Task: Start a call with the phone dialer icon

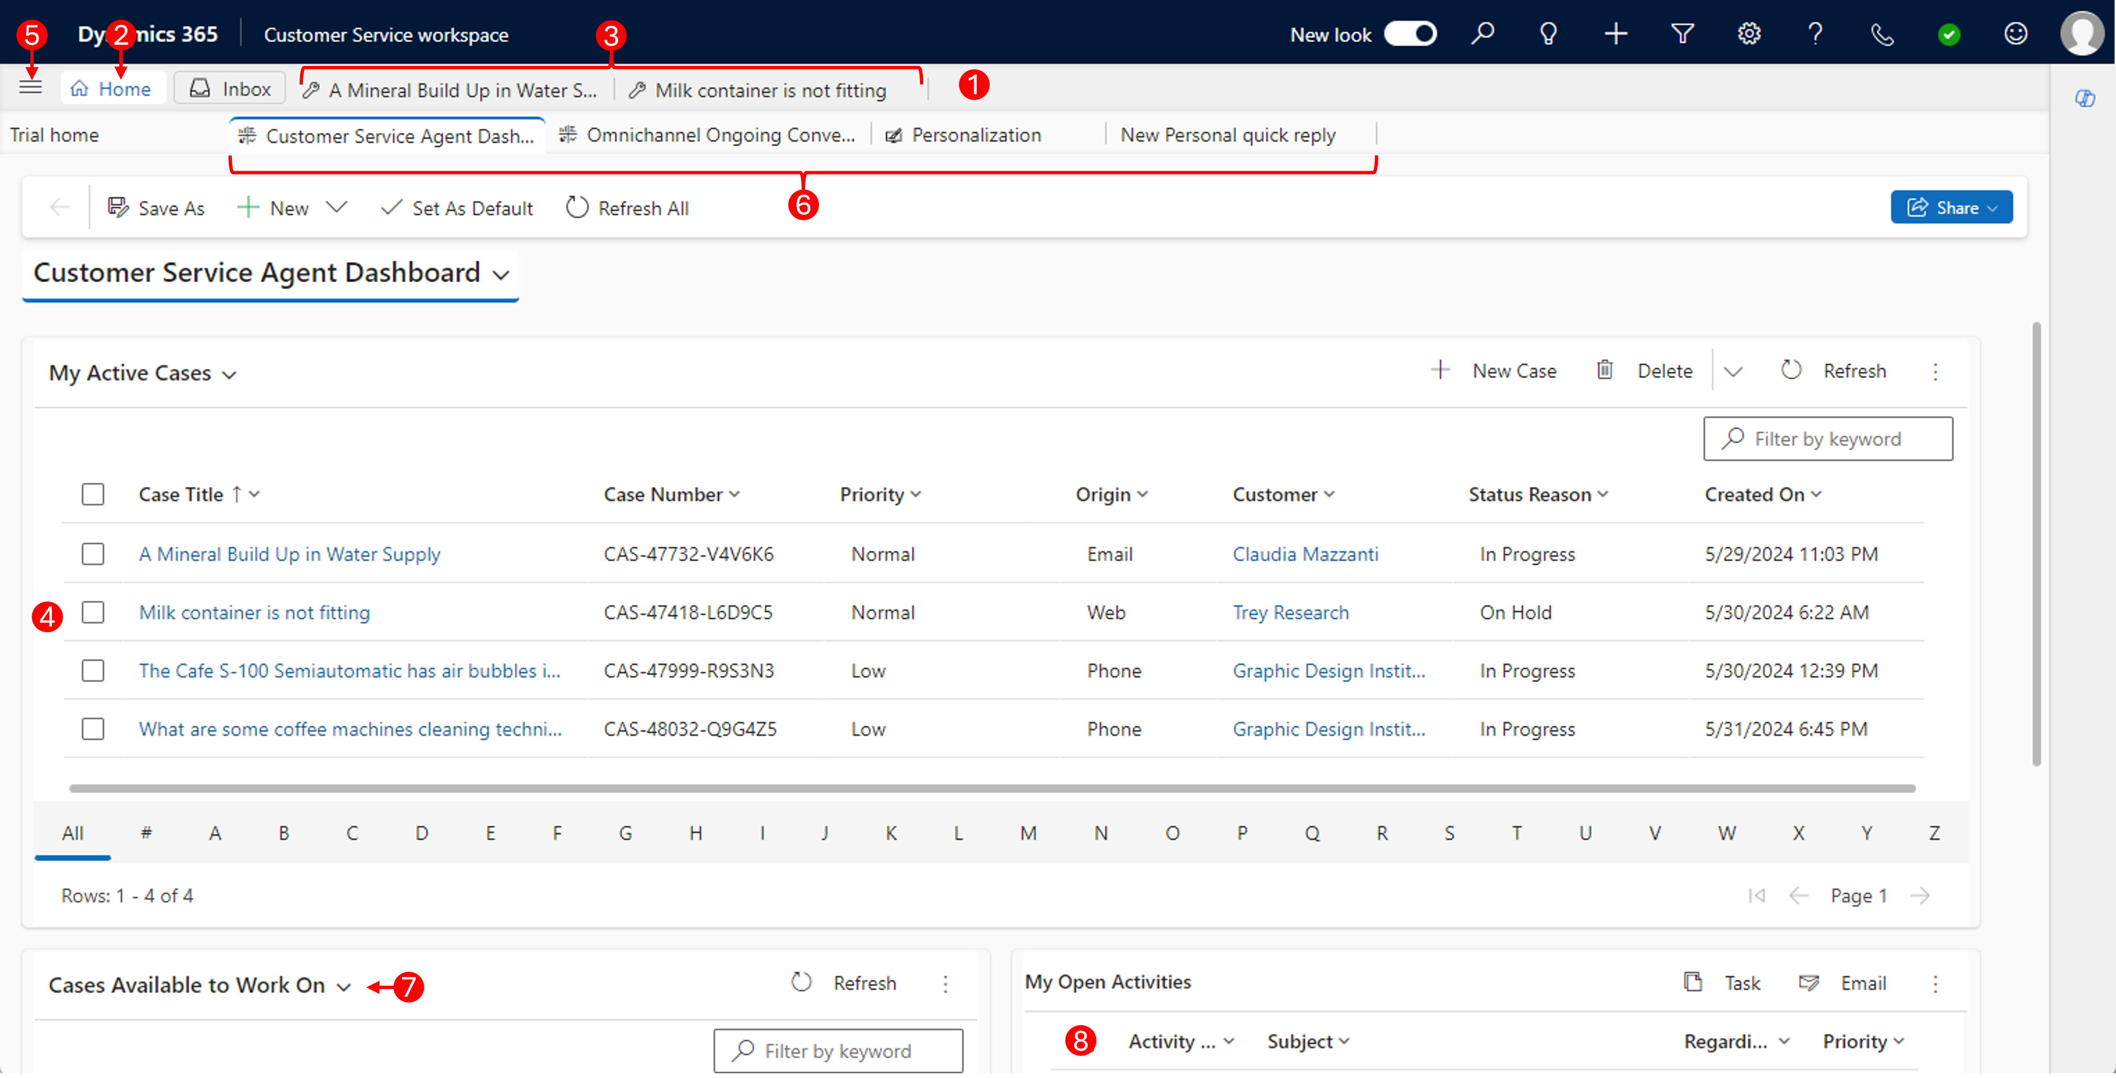Action: (x=1881, y=34)
